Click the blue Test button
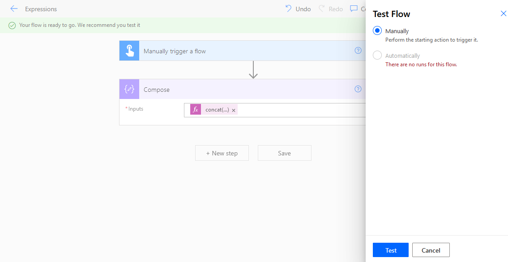508x262 pixels. pos(390,250)
